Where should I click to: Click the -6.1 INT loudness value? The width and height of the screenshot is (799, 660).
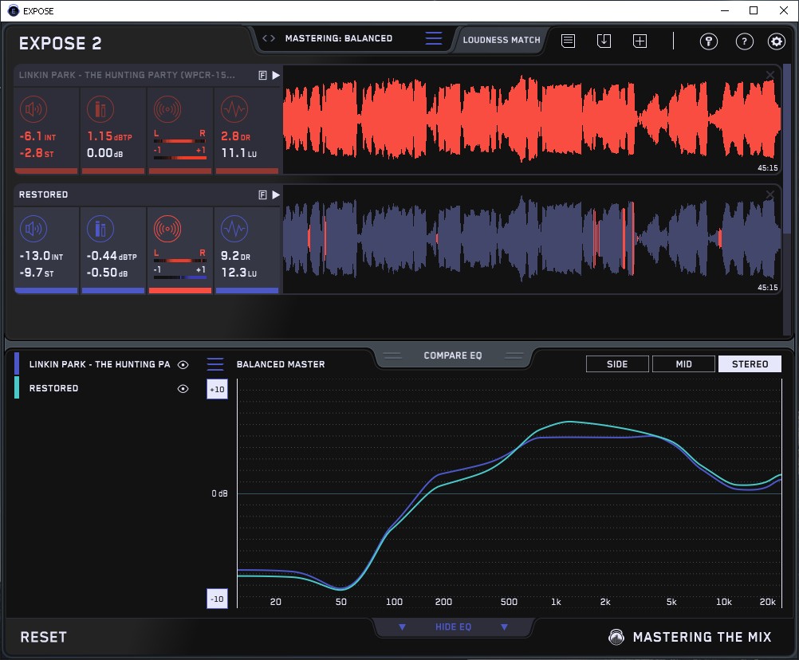pyautogui.click(x=37, y=136)
